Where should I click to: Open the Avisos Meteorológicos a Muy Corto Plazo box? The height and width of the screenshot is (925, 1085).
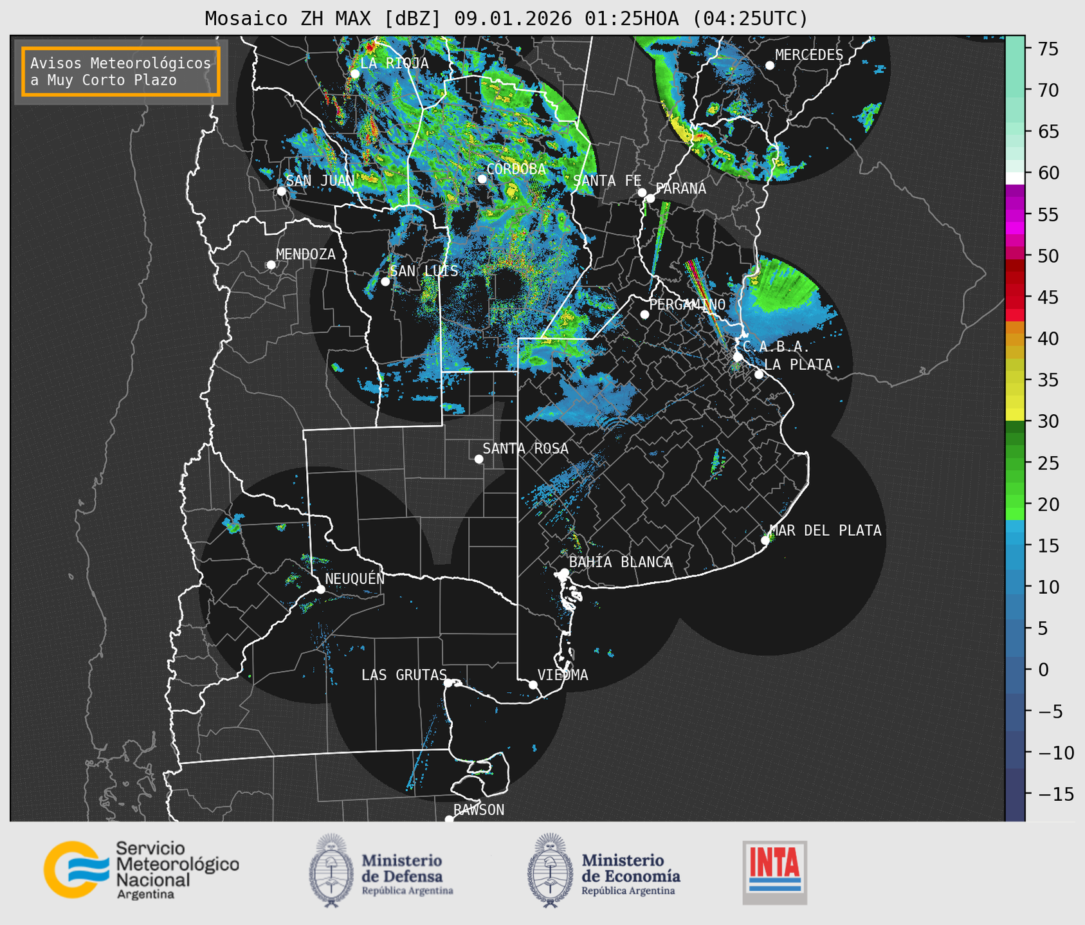coord(121,71)
